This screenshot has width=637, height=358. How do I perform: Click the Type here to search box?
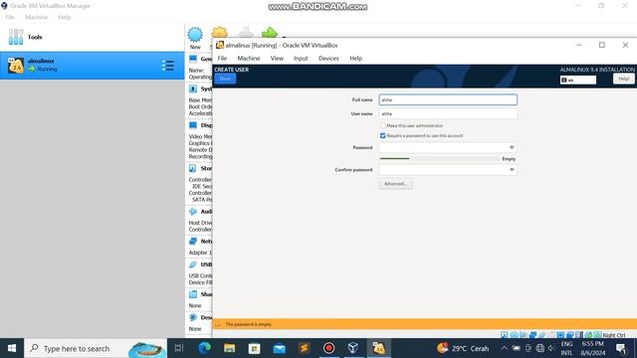(x=96, y=348)
